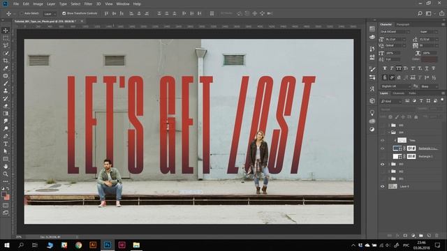Toggle layer filtering on/off switch
Viewport: 447px width, 251px height.
442,100
